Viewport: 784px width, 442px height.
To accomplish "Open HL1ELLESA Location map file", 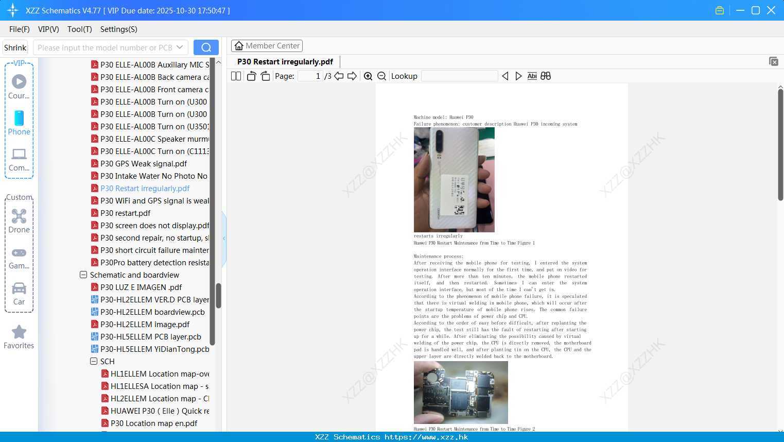I will coord(160,386).
